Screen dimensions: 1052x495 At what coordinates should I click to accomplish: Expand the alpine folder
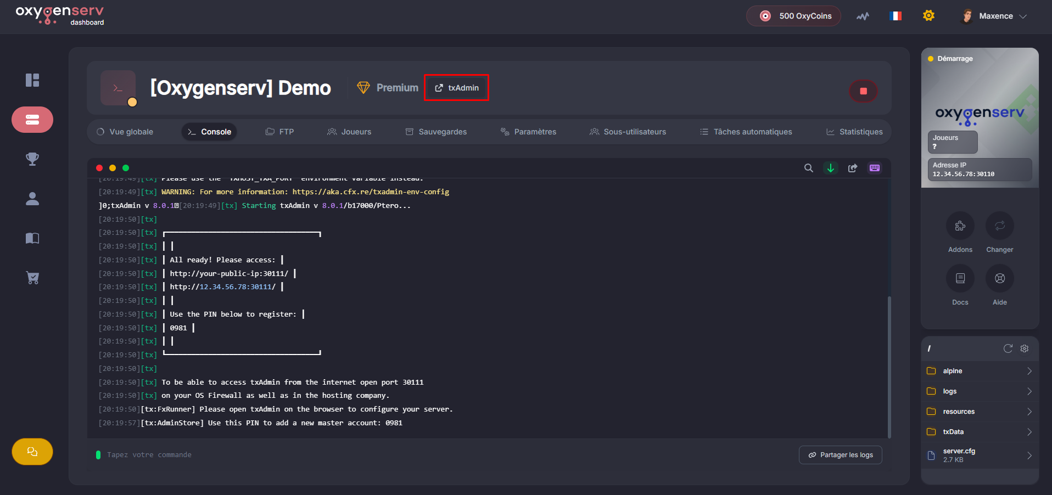coord(979,371)
